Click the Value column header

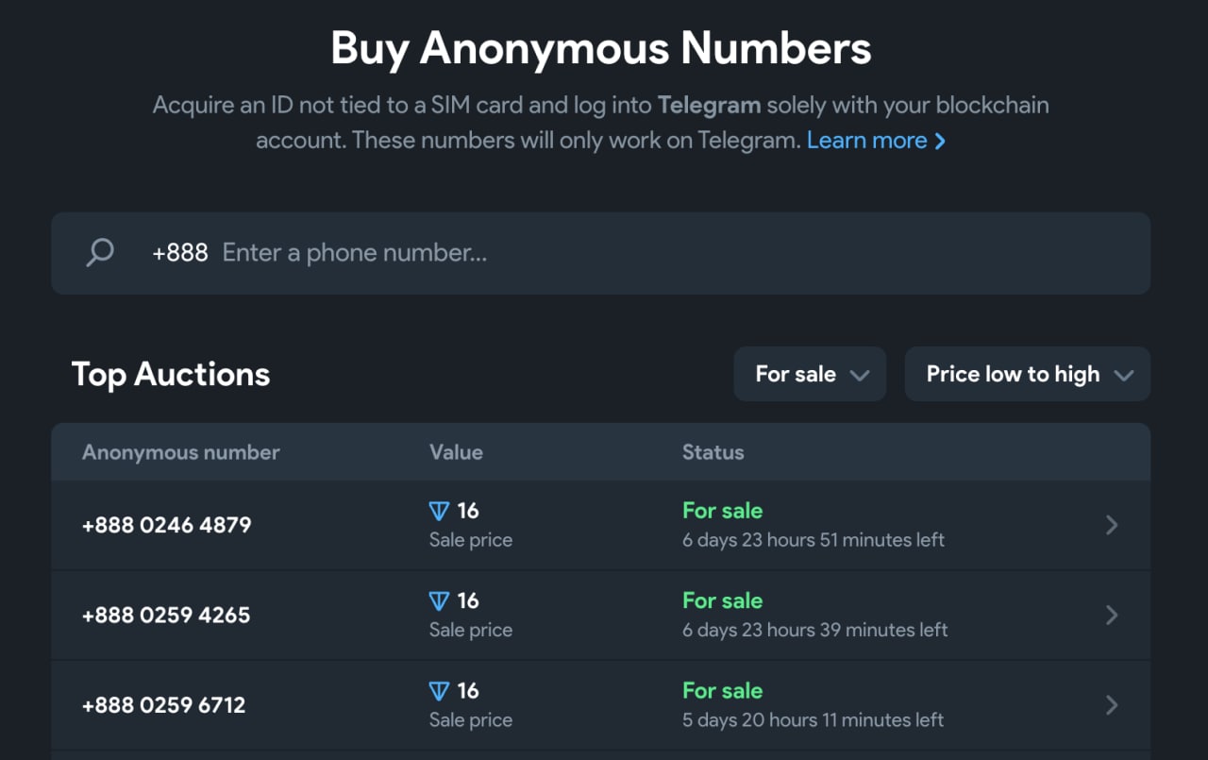456,452
